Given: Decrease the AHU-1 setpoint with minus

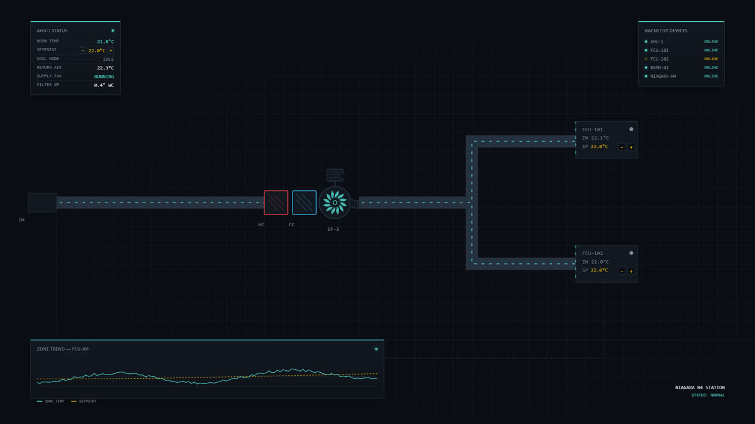Looking at the screenshot, I should [83, 51].
